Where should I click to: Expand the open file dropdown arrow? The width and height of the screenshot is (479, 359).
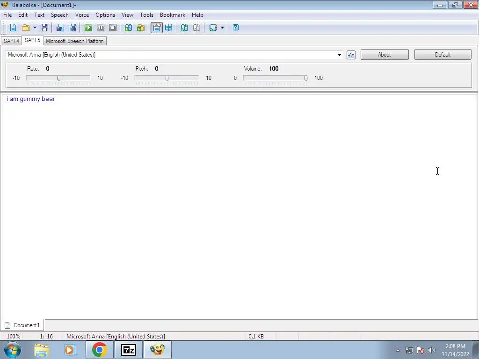pyautogui.click(x=35, y=28)
